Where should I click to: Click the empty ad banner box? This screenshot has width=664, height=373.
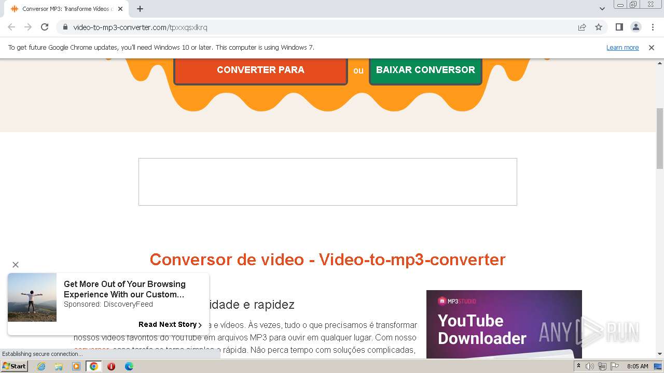click(x=328, y=182)
